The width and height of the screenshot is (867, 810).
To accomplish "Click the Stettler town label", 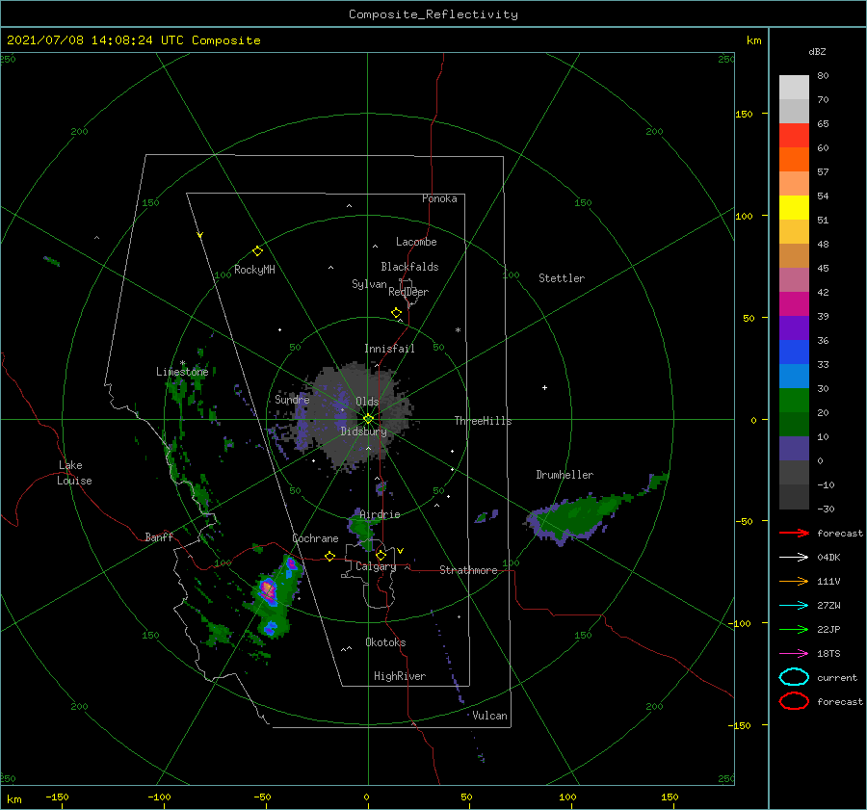I will point(562,278).
